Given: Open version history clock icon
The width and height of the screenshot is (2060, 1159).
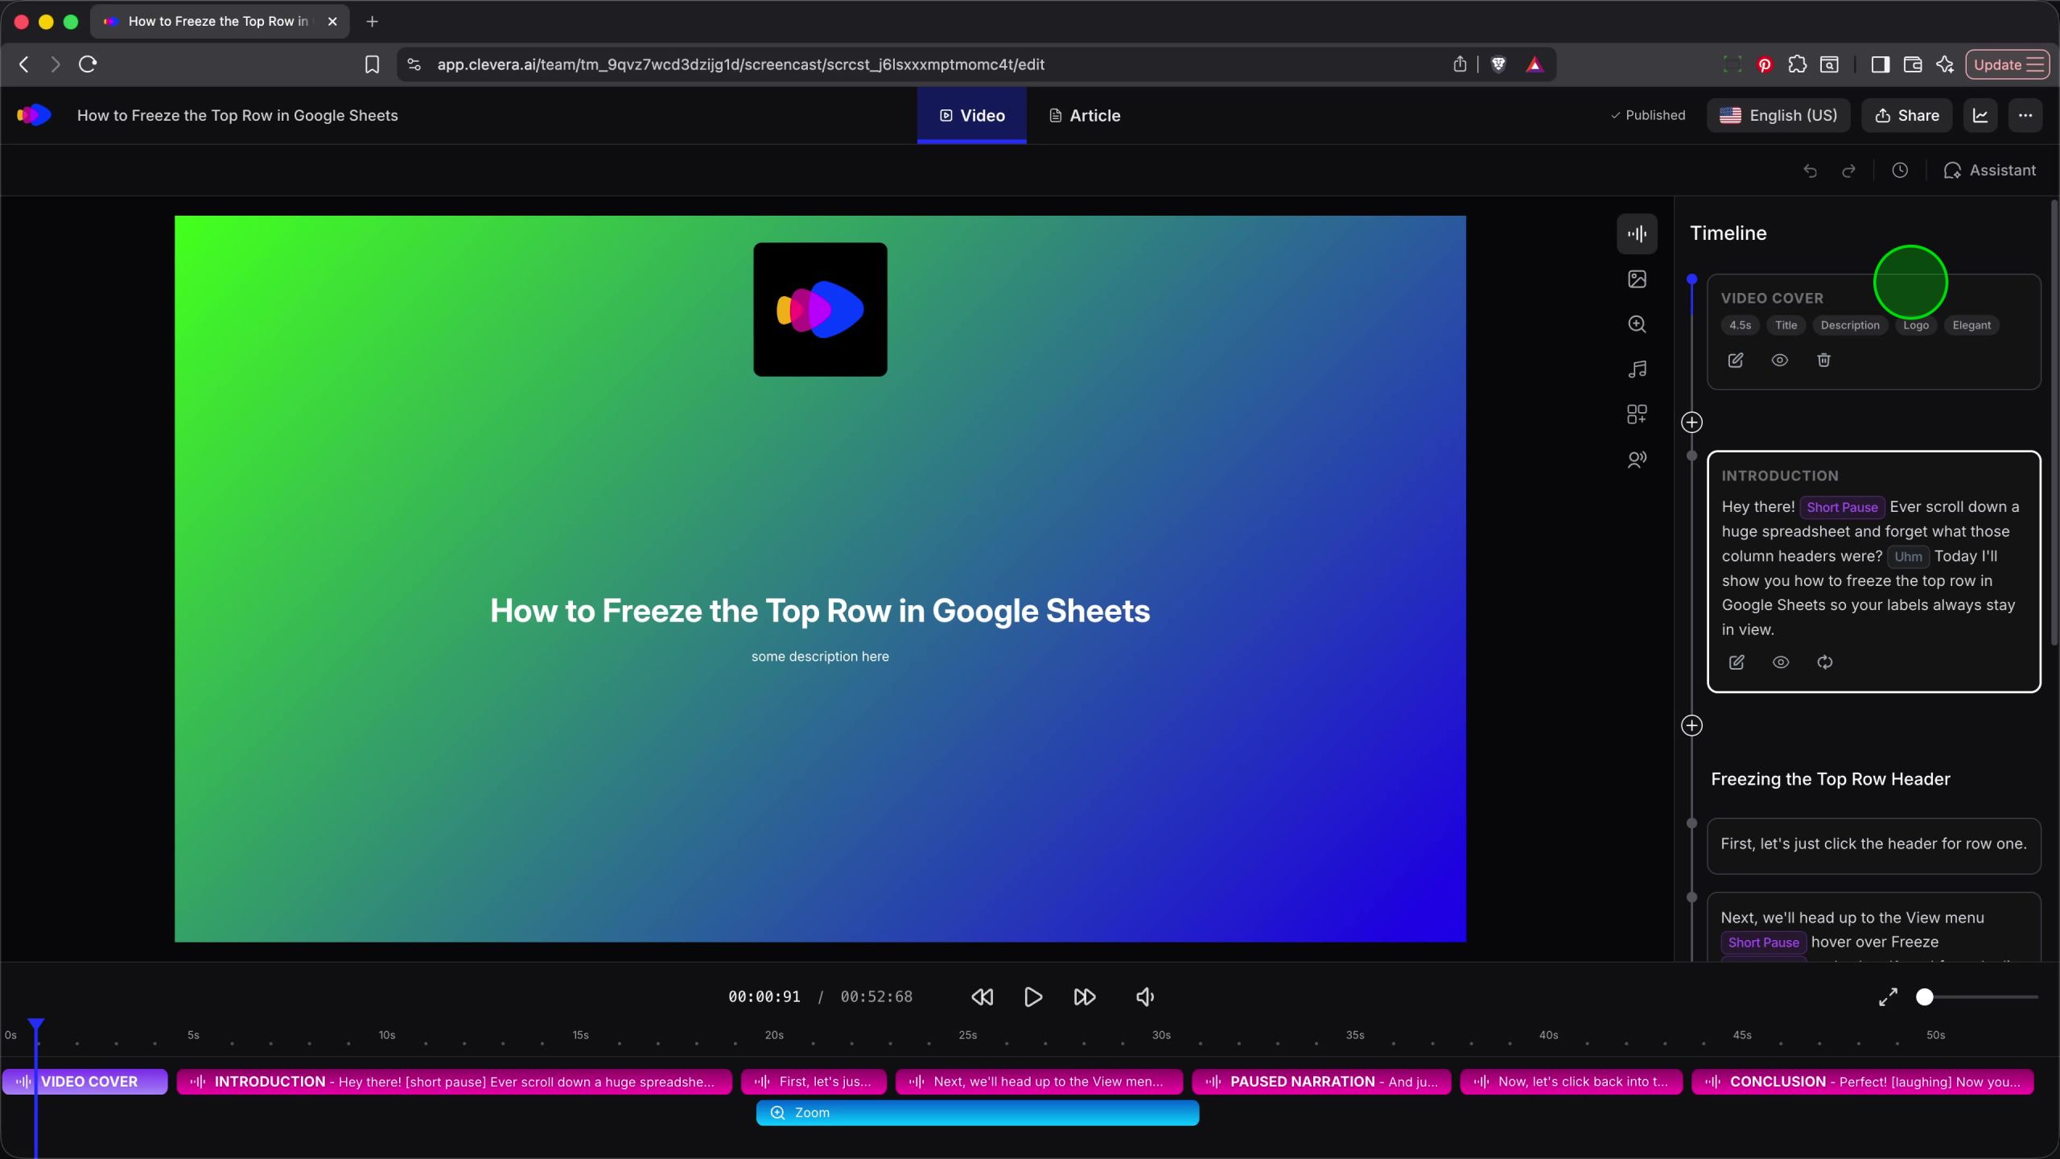Looking at the screenshot, I should [1900, 171].
